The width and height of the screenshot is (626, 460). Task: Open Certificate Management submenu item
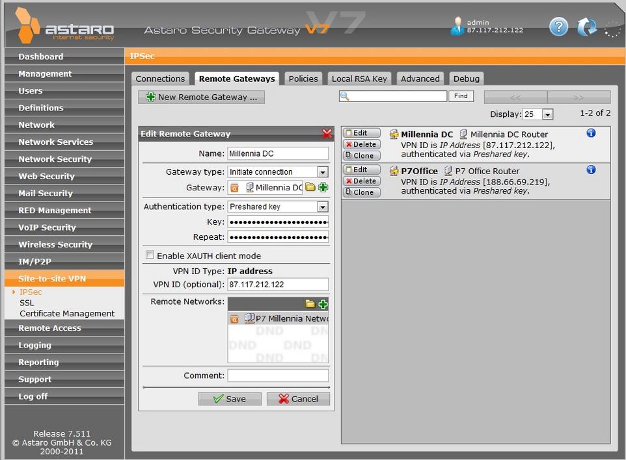coord(67,313)
